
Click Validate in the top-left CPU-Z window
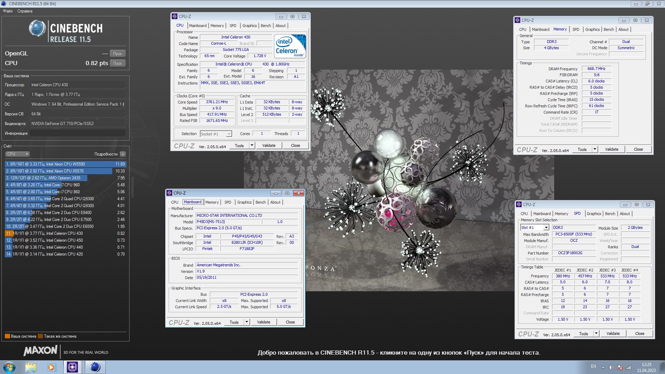(269, 146)
